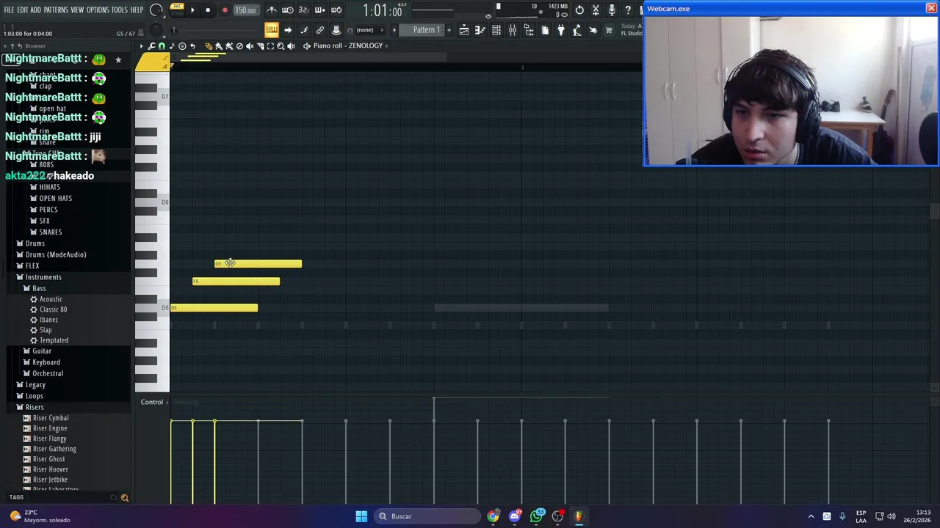Click the 150.000 tempo display
Image resolution: width=940 pixels, height=528 pixels.
[245, 10]
